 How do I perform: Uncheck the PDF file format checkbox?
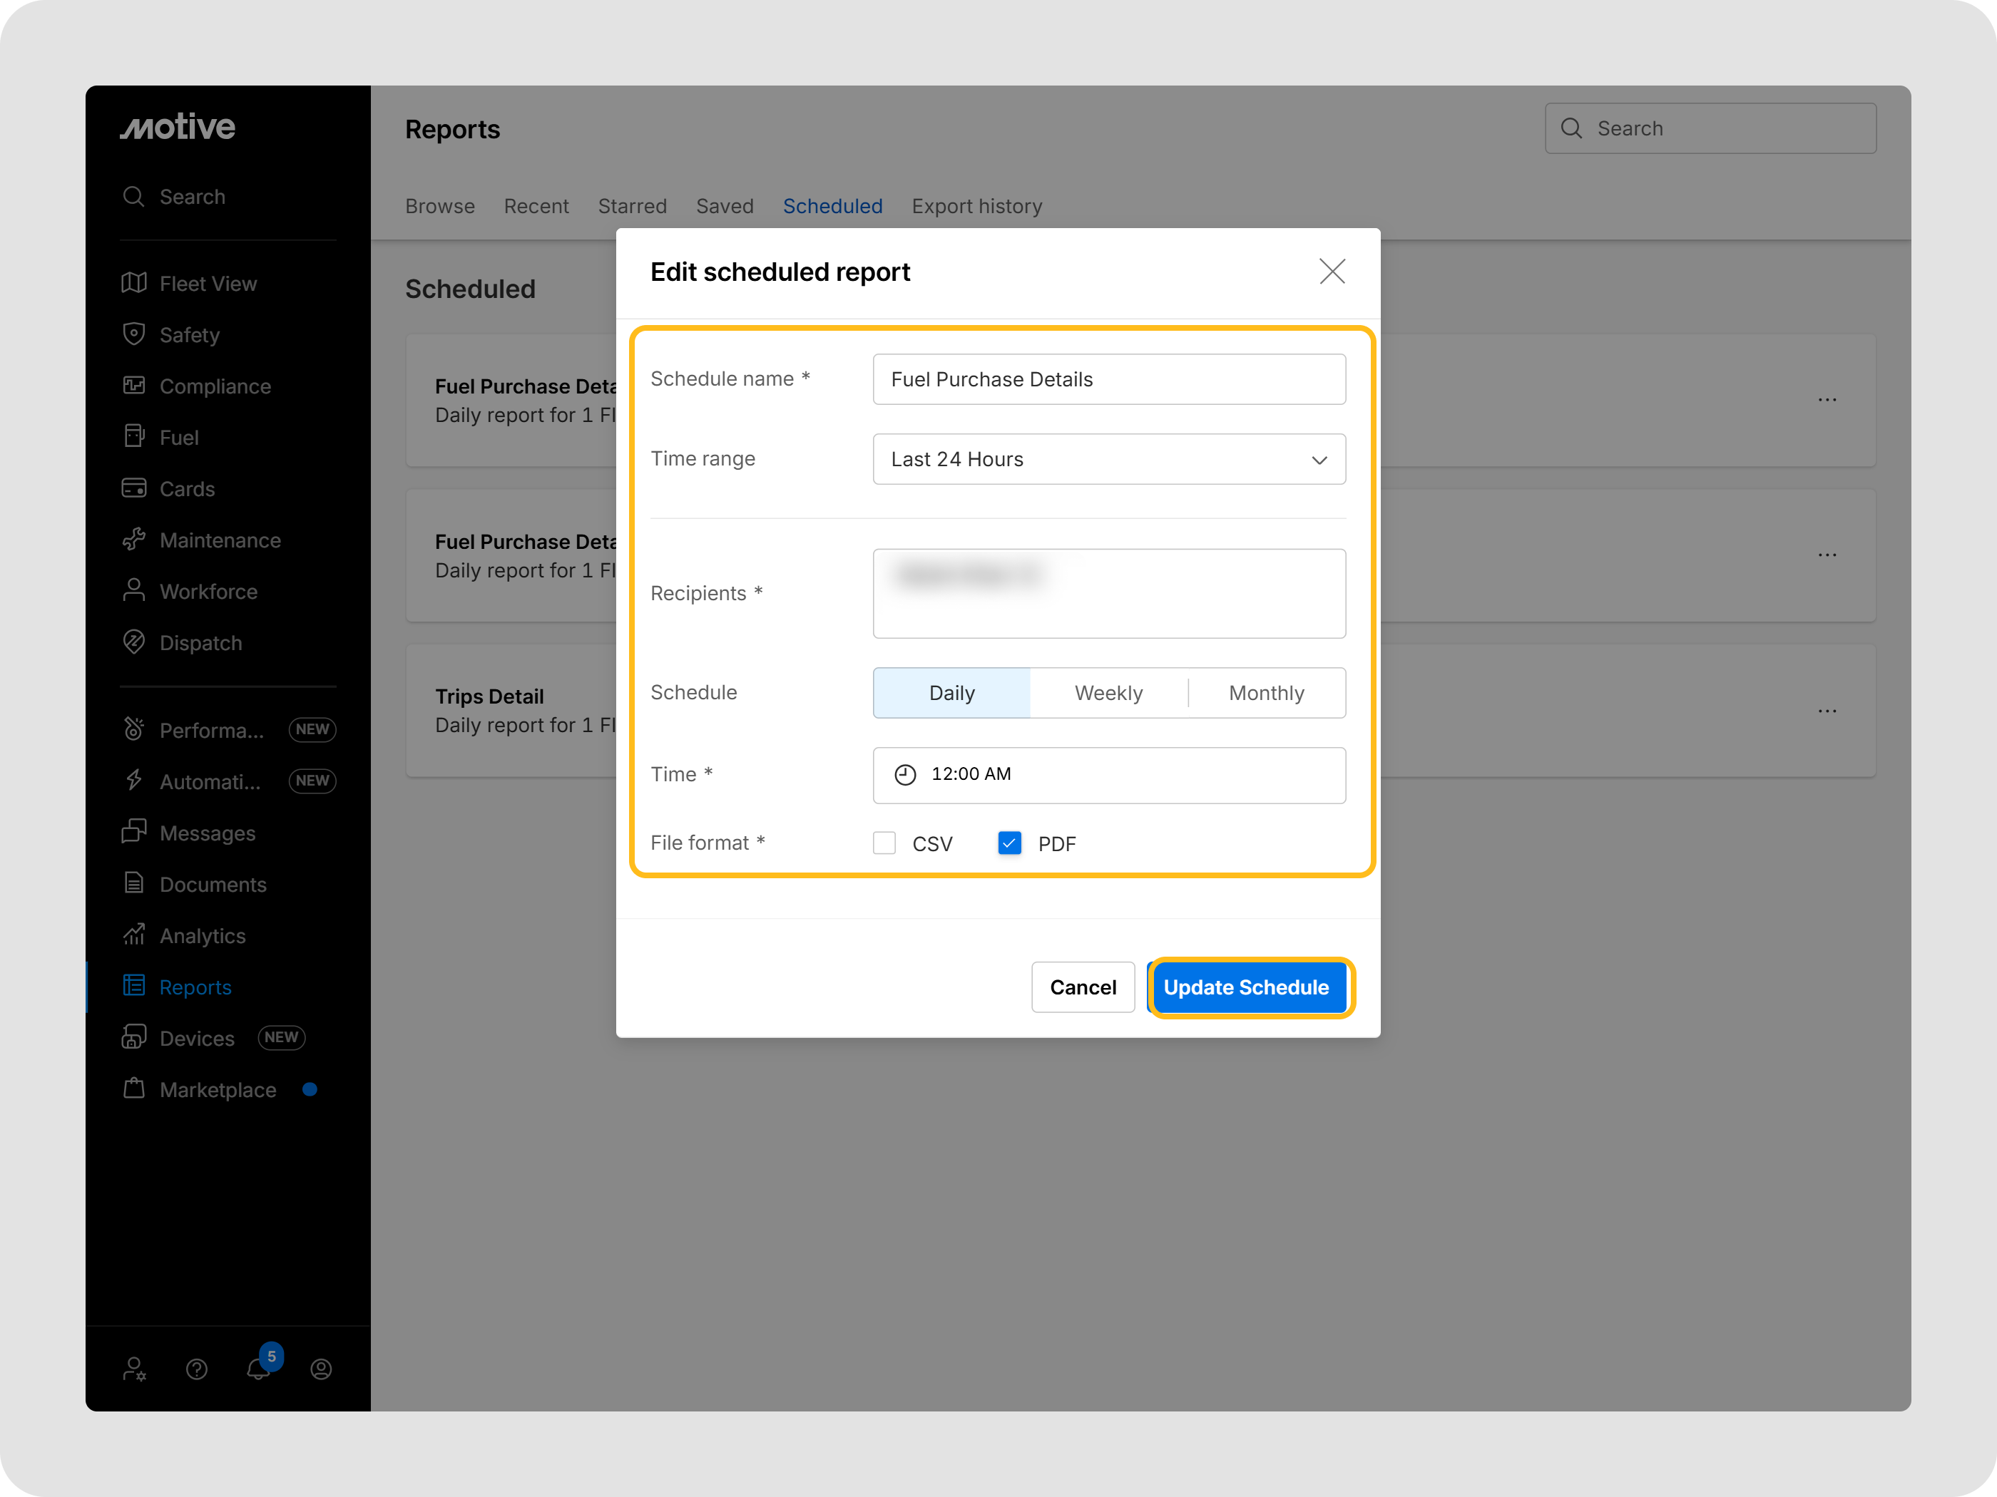[x=1009, y=843]
